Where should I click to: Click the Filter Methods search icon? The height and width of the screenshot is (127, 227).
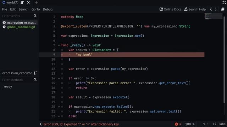coord(35,80)
